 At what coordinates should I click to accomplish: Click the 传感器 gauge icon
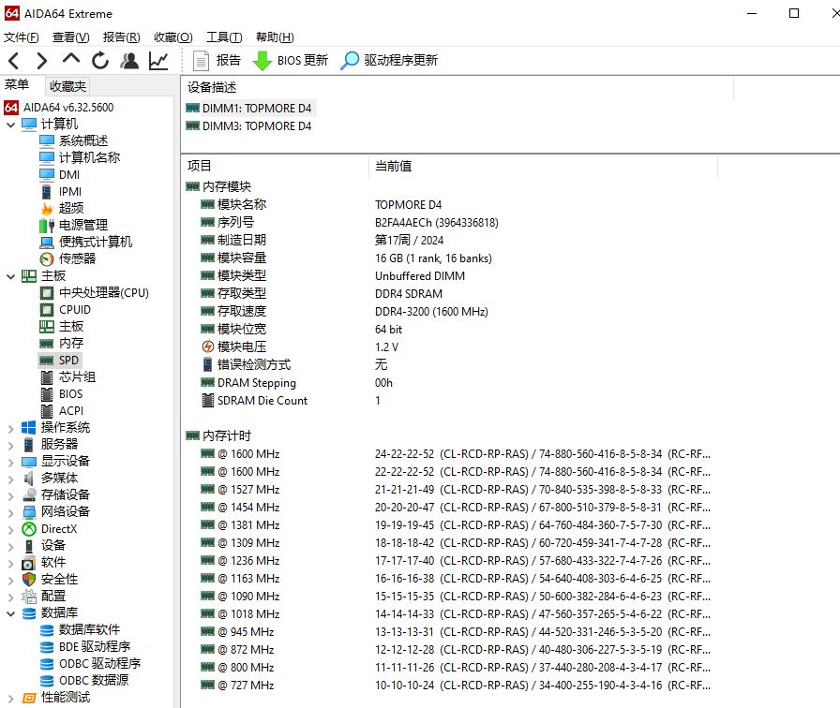coord(47,259)
